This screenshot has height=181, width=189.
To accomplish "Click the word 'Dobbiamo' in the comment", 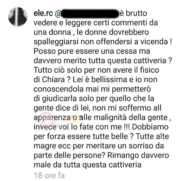I will click(150, 127).
